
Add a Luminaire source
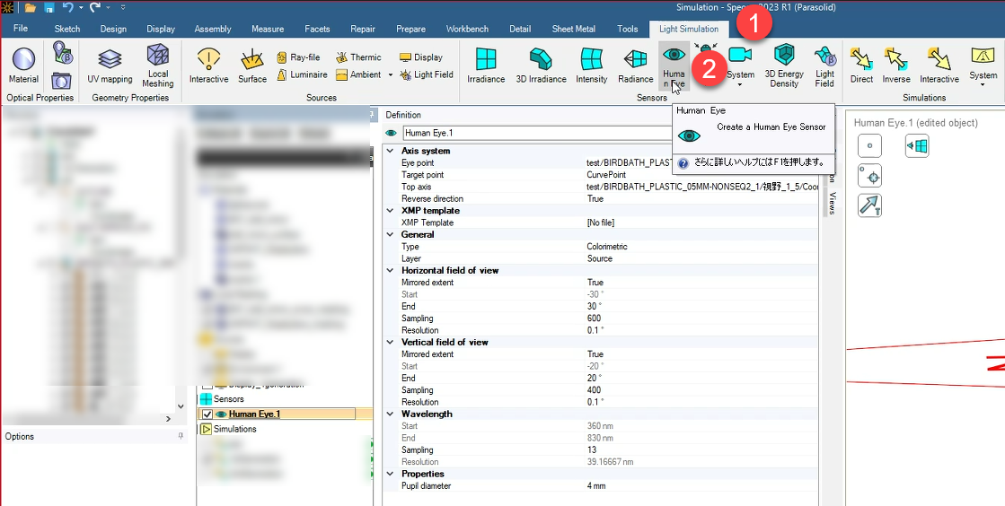tap(302, 74)
